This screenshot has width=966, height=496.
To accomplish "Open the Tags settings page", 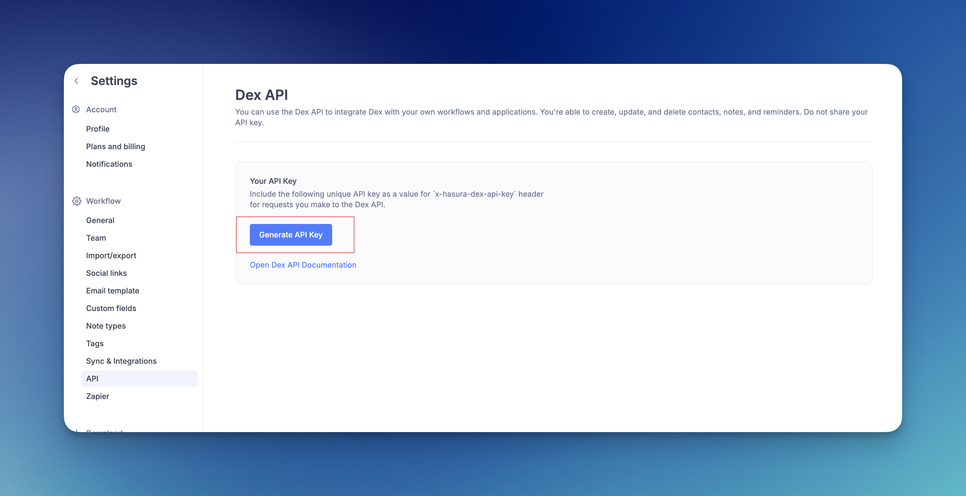I will pos(95,344).
